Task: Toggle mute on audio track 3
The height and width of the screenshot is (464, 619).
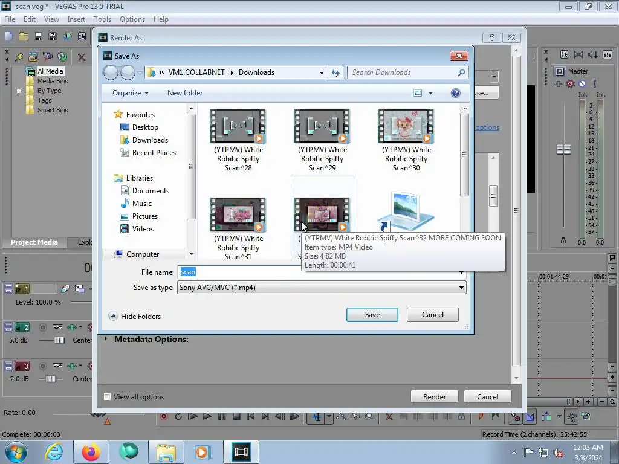Action: click(43, 366)
